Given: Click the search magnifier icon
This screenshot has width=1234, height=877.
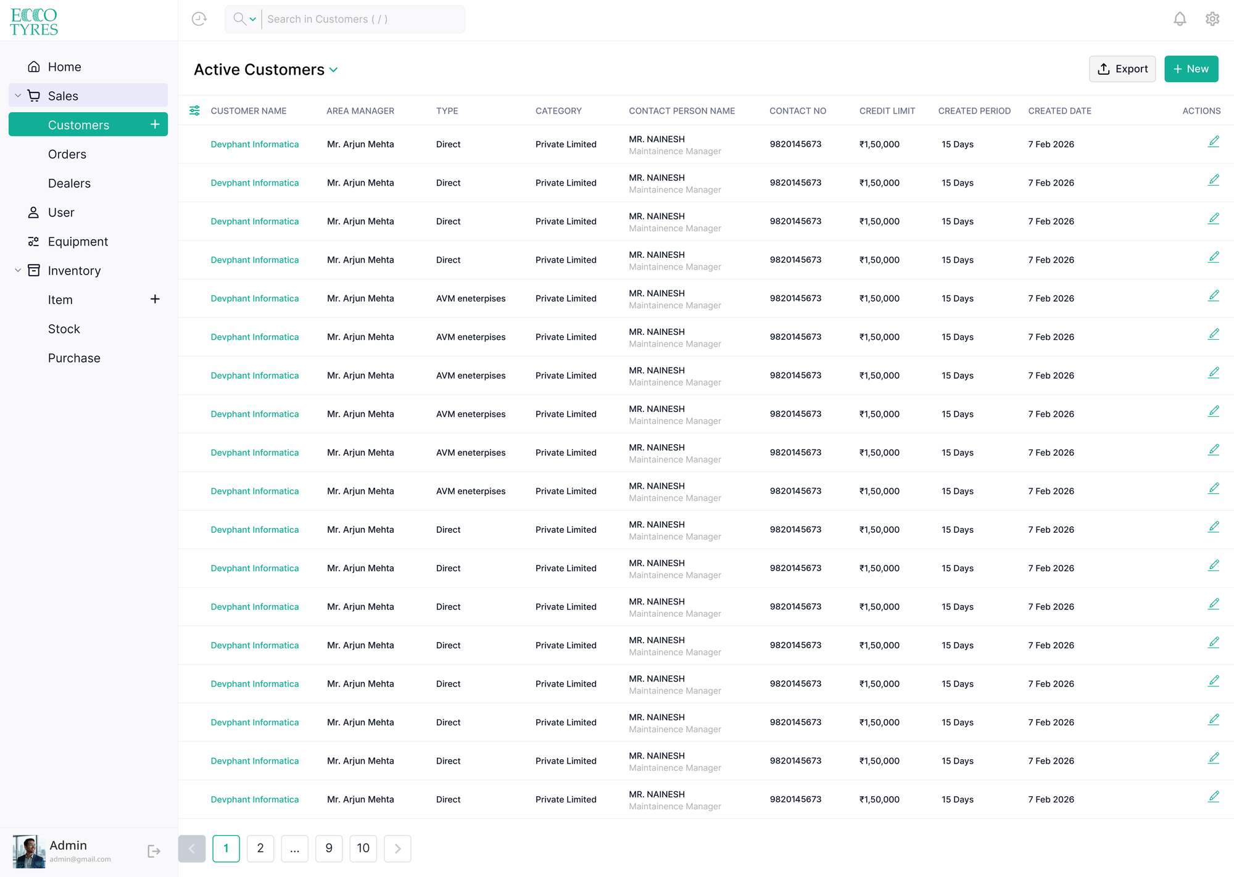Looking at the screenshot, I should (x=239, y=19).
